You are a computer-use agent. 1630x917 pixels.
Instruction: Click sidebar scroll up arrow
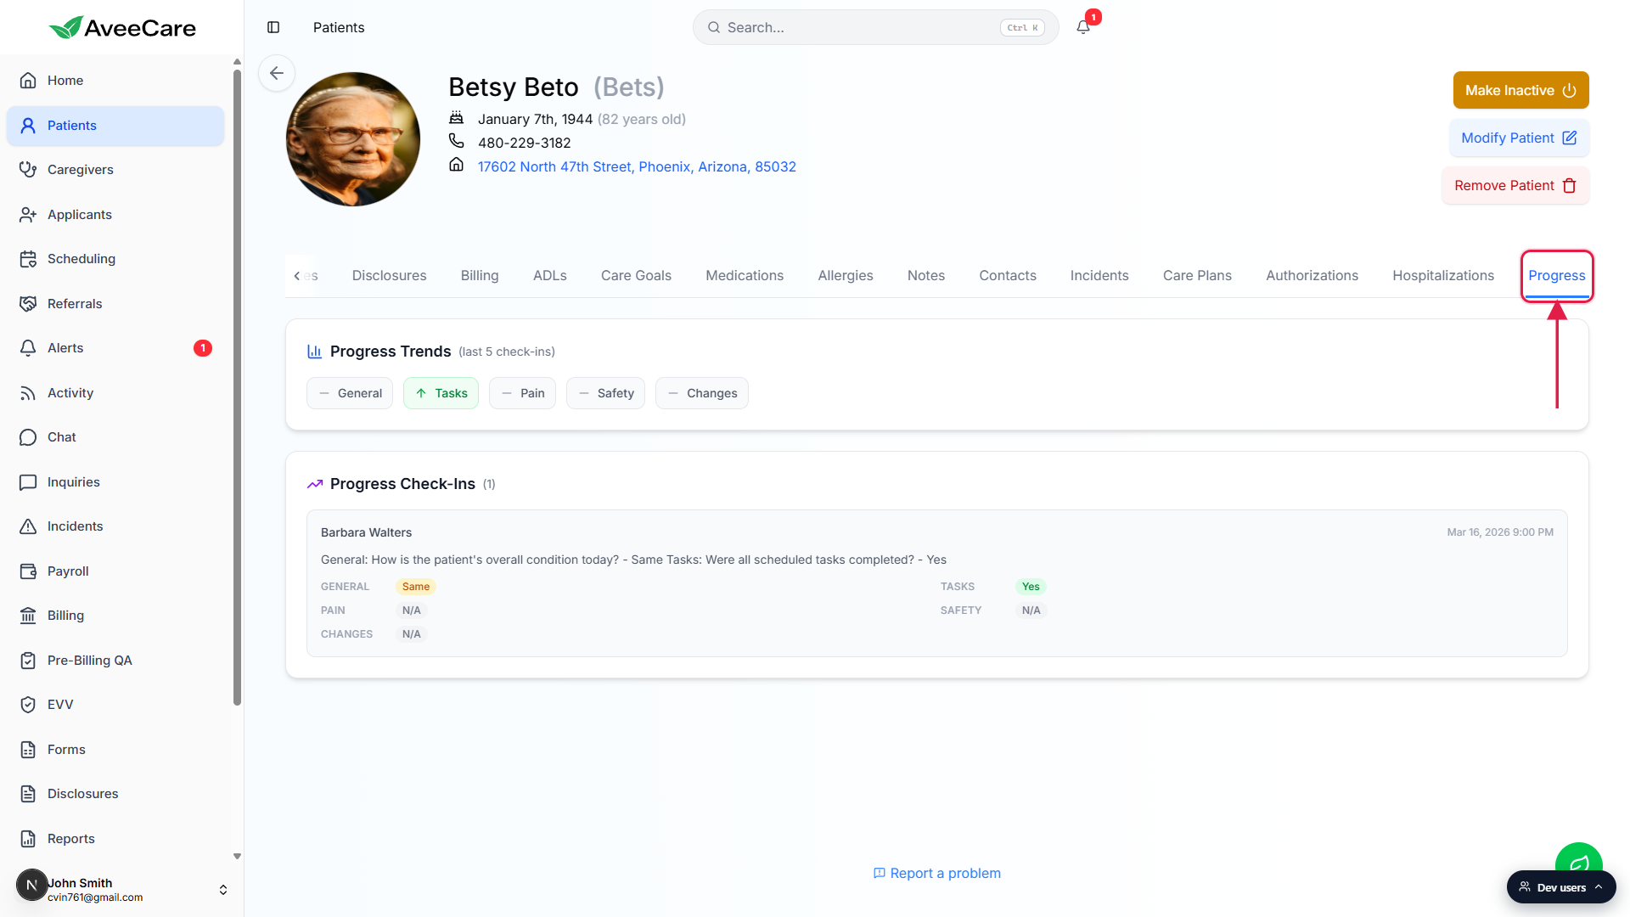point(237,61)
